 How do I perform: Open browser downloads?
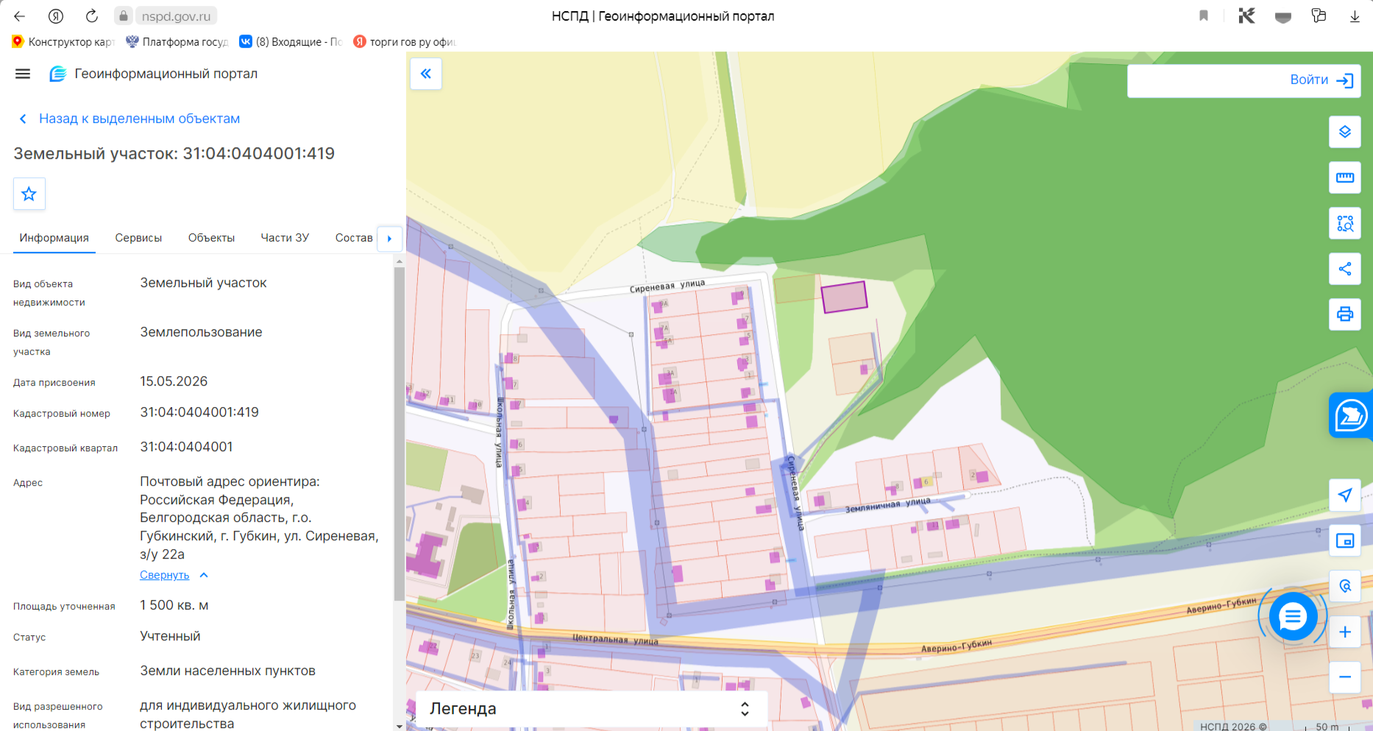1355,16
